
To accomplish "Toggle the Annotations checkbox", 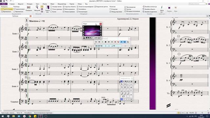I will (x=77, y=9).
